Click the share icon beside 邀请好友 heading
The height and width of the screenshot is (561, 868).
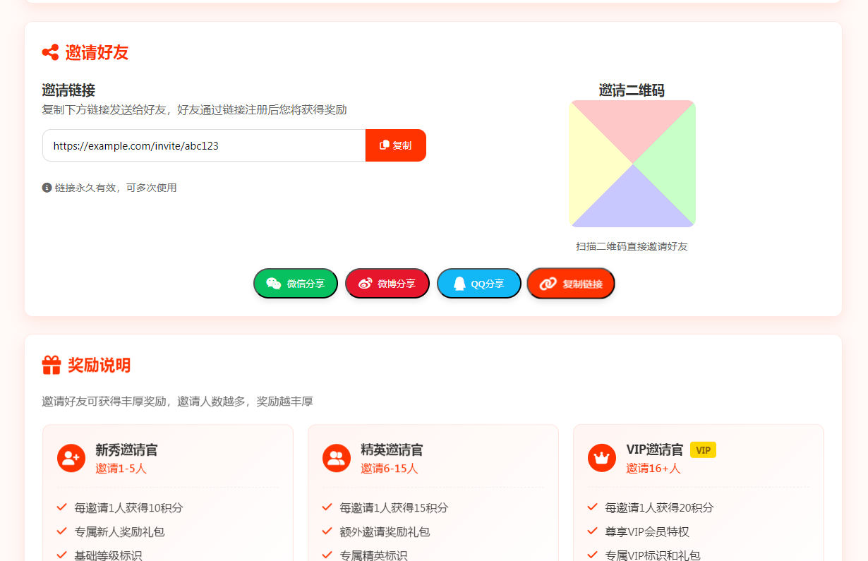[x=49, y=52]
